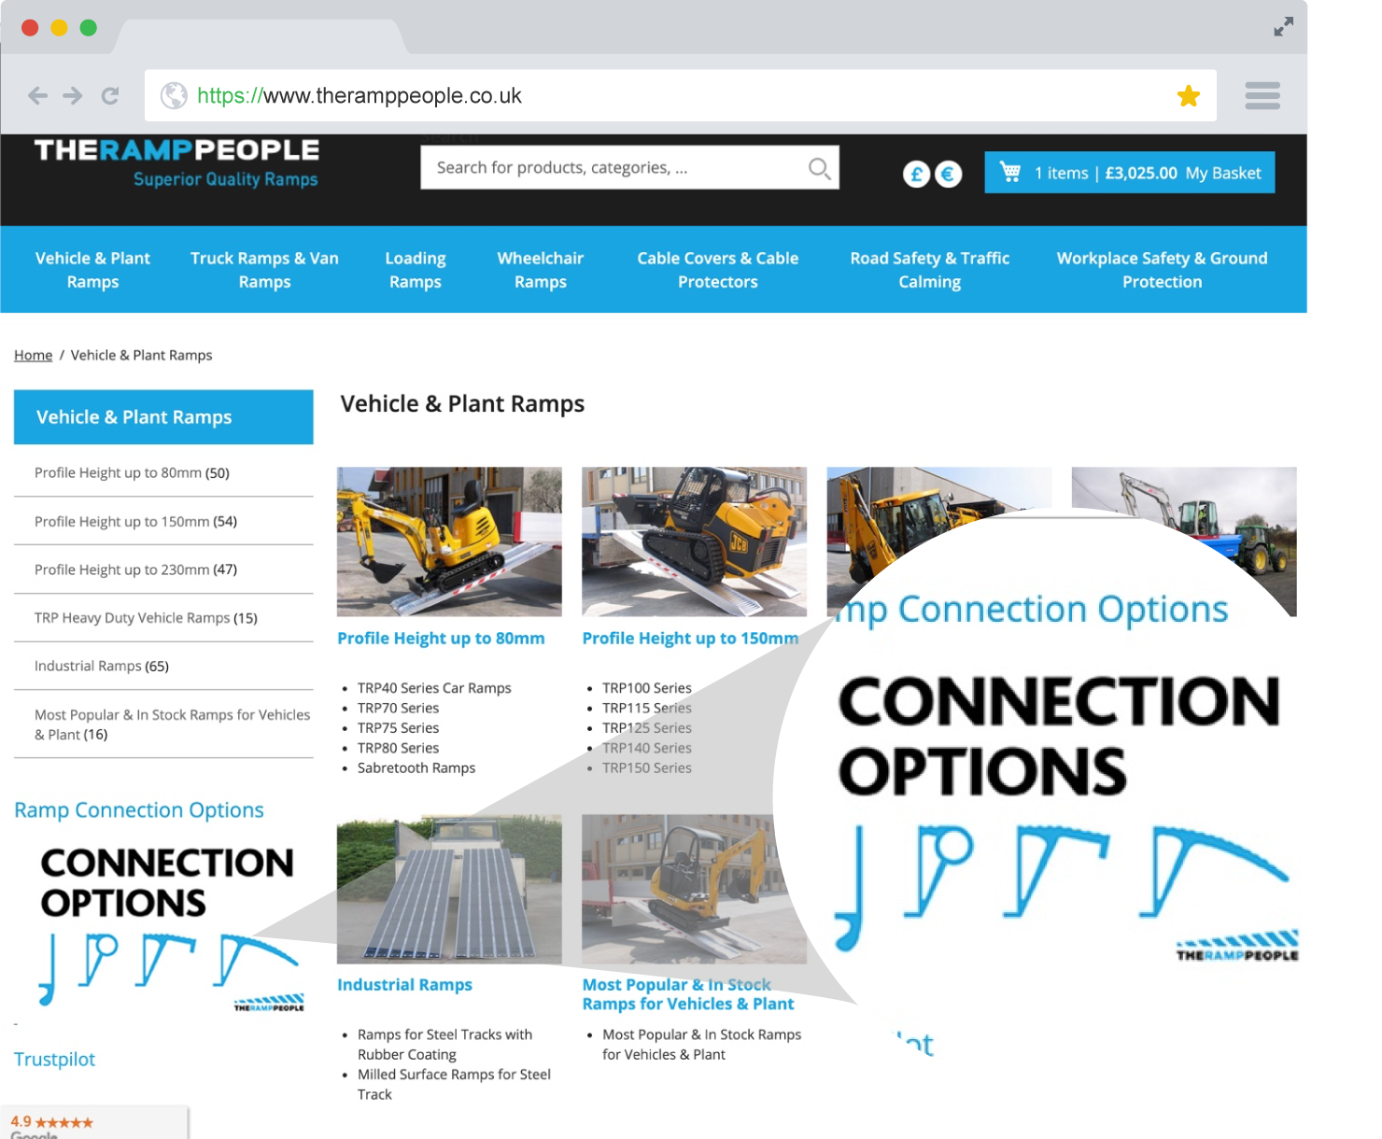The width and height of the screenshot is (1382, 1139).
Task: Open Wheelchair Ramps nav menu
Action: (541, 270)
